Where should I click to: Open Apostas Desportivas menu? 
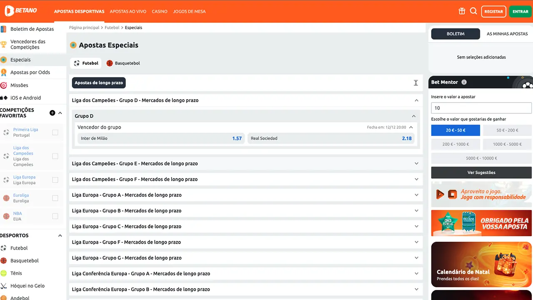coord(79,12)
